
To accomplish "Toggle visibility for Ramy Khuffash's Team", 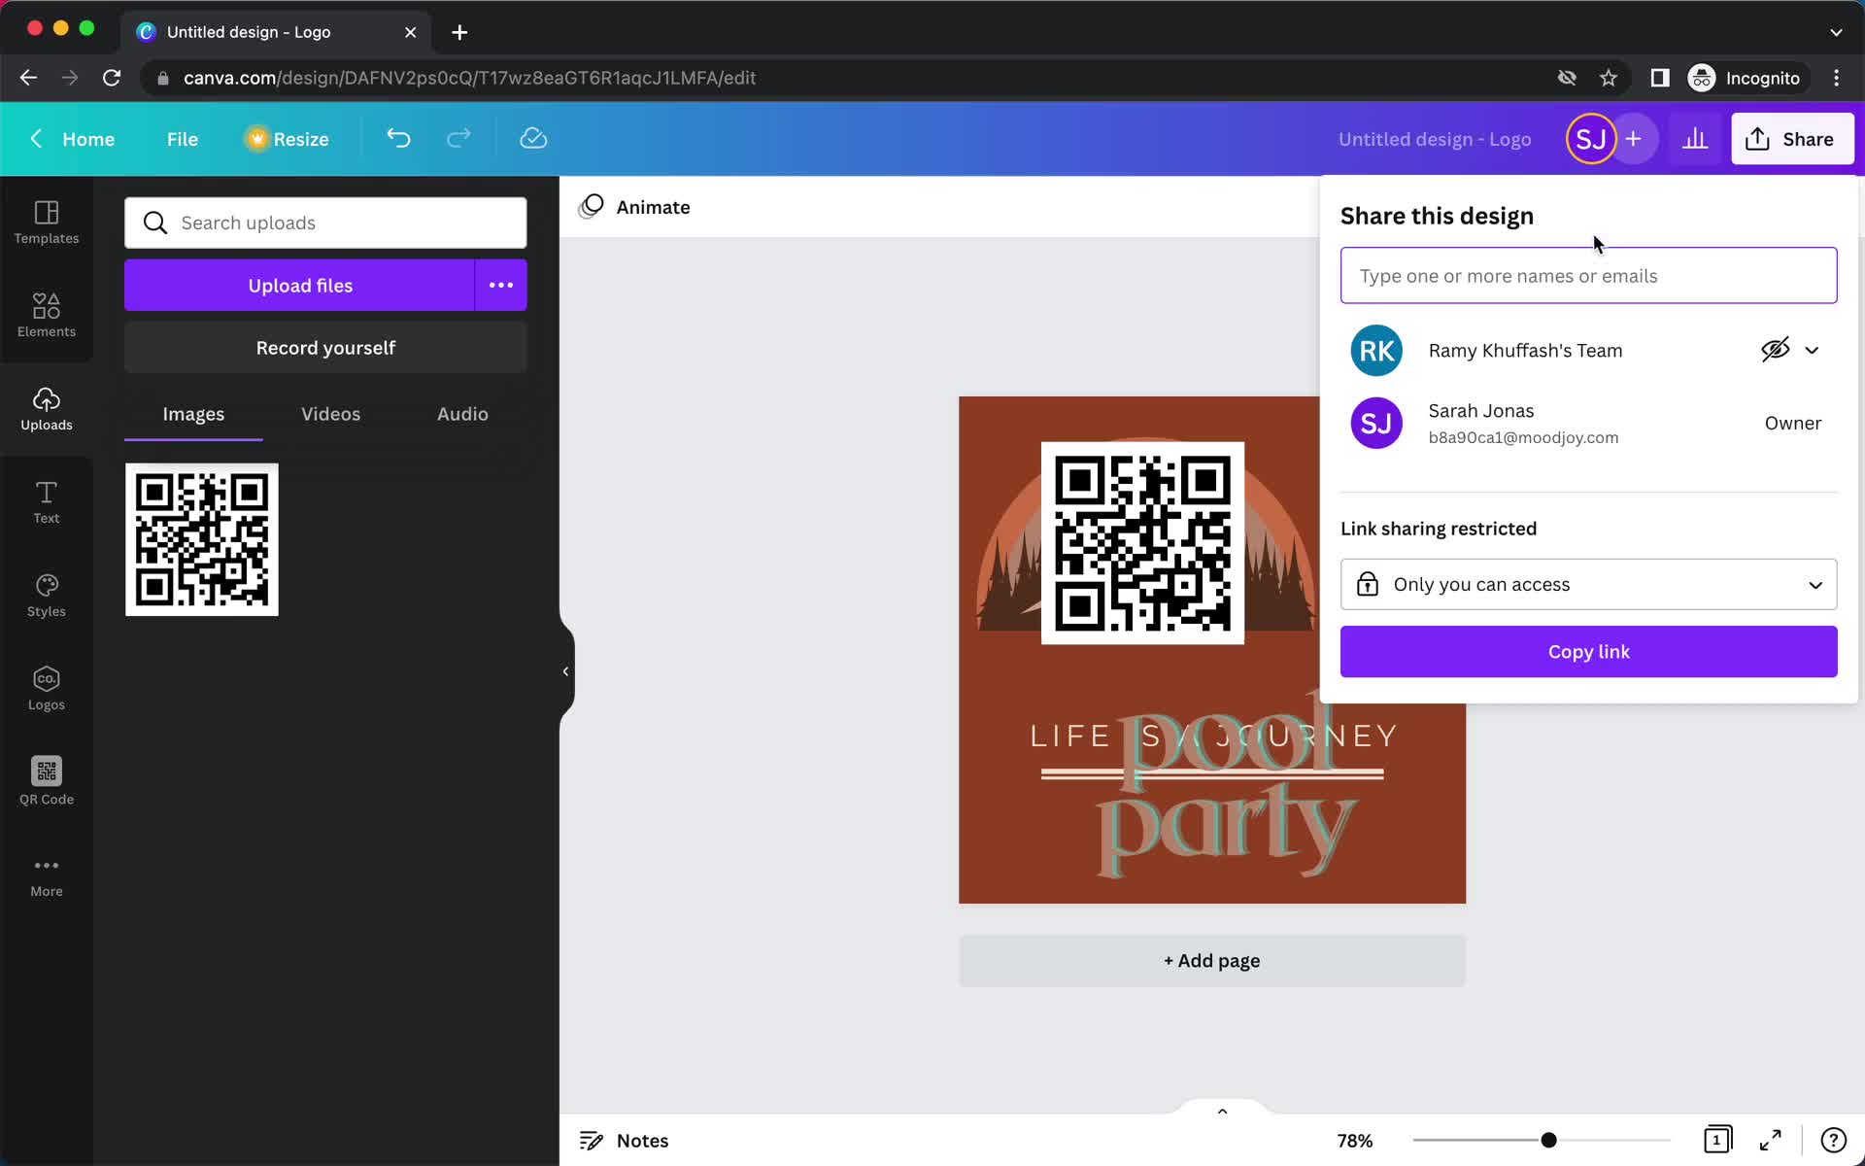I will pyautogui.click(x=1775, y=349).
